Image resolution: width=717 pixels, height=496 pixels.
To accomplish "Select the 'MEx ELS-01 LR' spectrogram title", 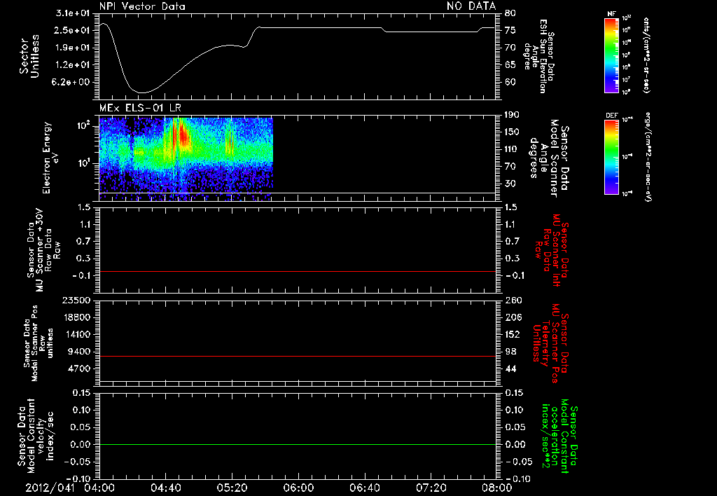I will [x=140, y=108].
